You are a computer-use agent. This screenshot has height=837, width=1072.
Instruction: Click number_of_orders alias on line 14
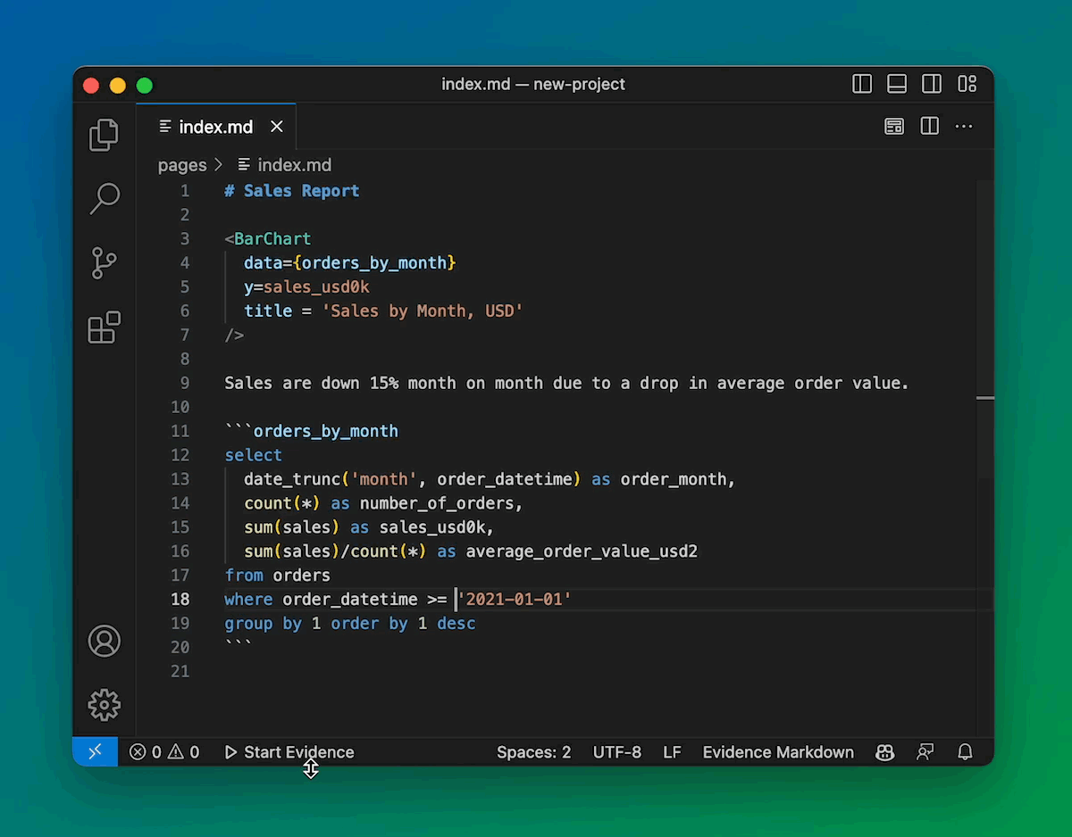[437, 504]
